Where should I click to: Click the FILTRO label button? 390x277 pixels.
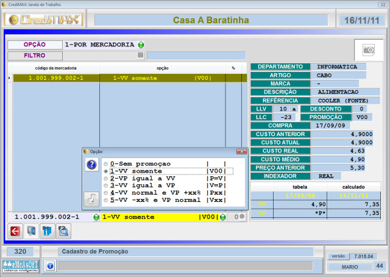click(35, 56)
